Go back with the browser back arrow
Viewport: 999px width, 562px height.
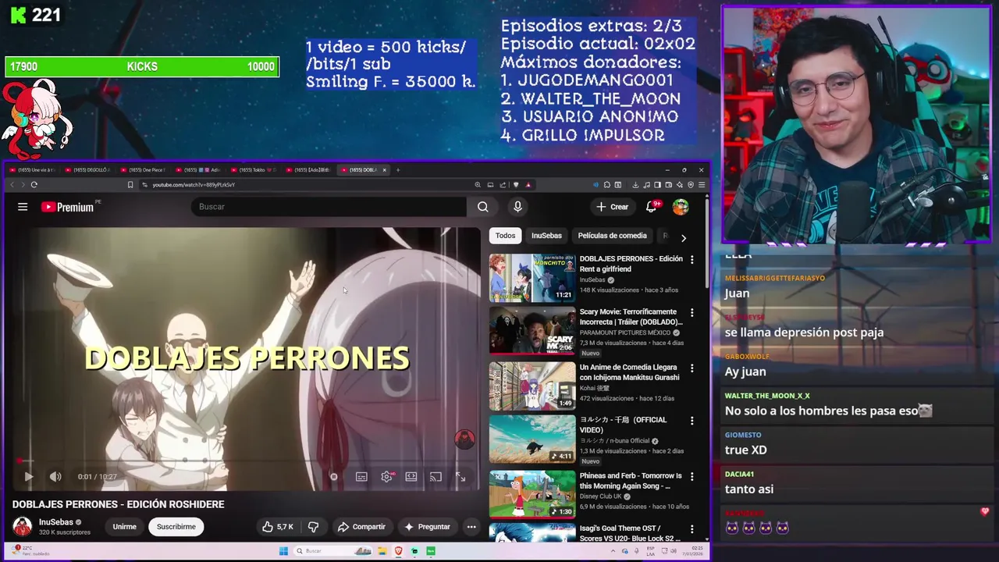click(x=12, y=185)
